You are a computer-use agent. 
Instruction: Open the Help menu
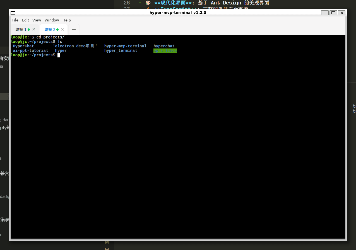tap(67, 20)
